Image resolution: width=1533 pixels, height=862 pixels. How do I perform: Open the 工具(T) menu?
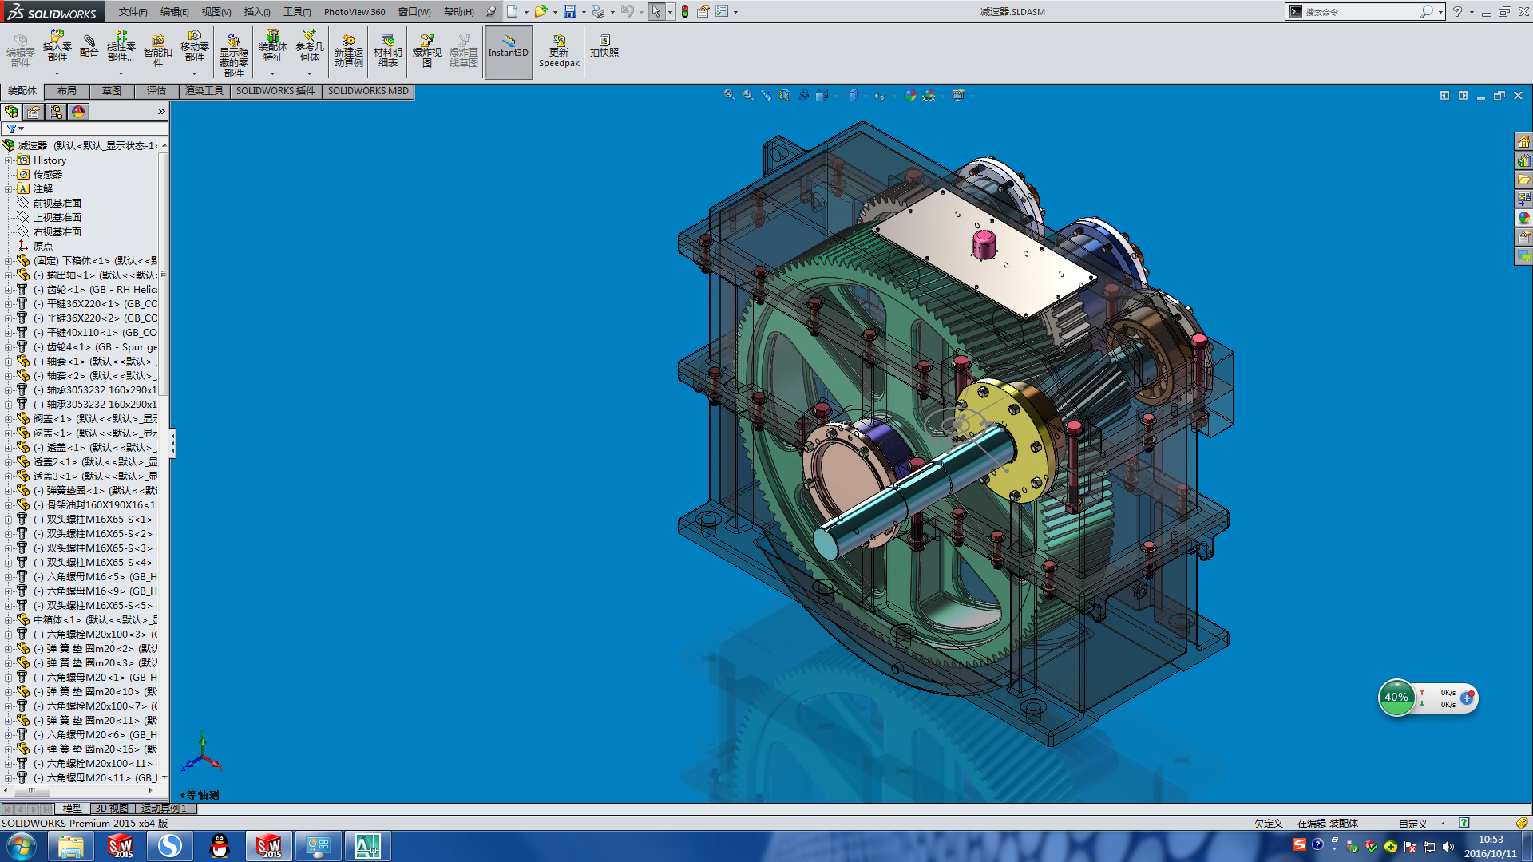coord(296,11)
